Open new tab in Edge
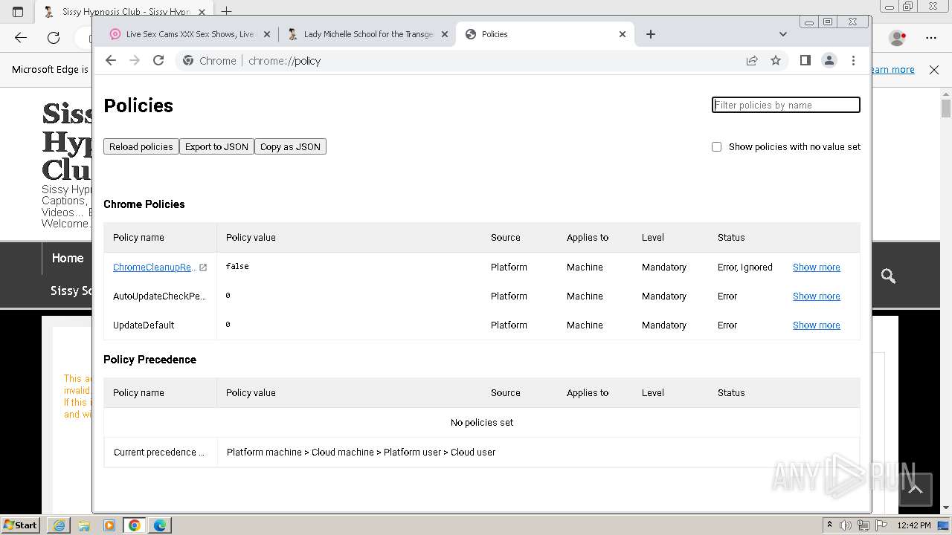Viewport: 952px width, 535px height. point(227,11)
